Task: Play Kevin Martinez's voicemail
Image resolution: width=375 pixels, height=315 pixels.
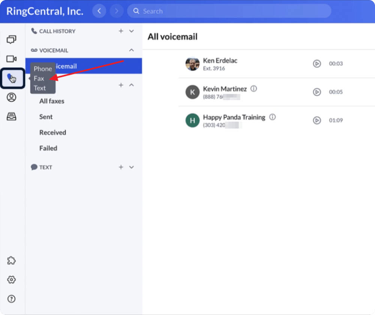Action: click(x=317, y=92)
